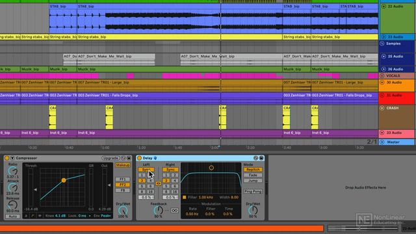Open the Compressor hot-swap preset icon

123,158
